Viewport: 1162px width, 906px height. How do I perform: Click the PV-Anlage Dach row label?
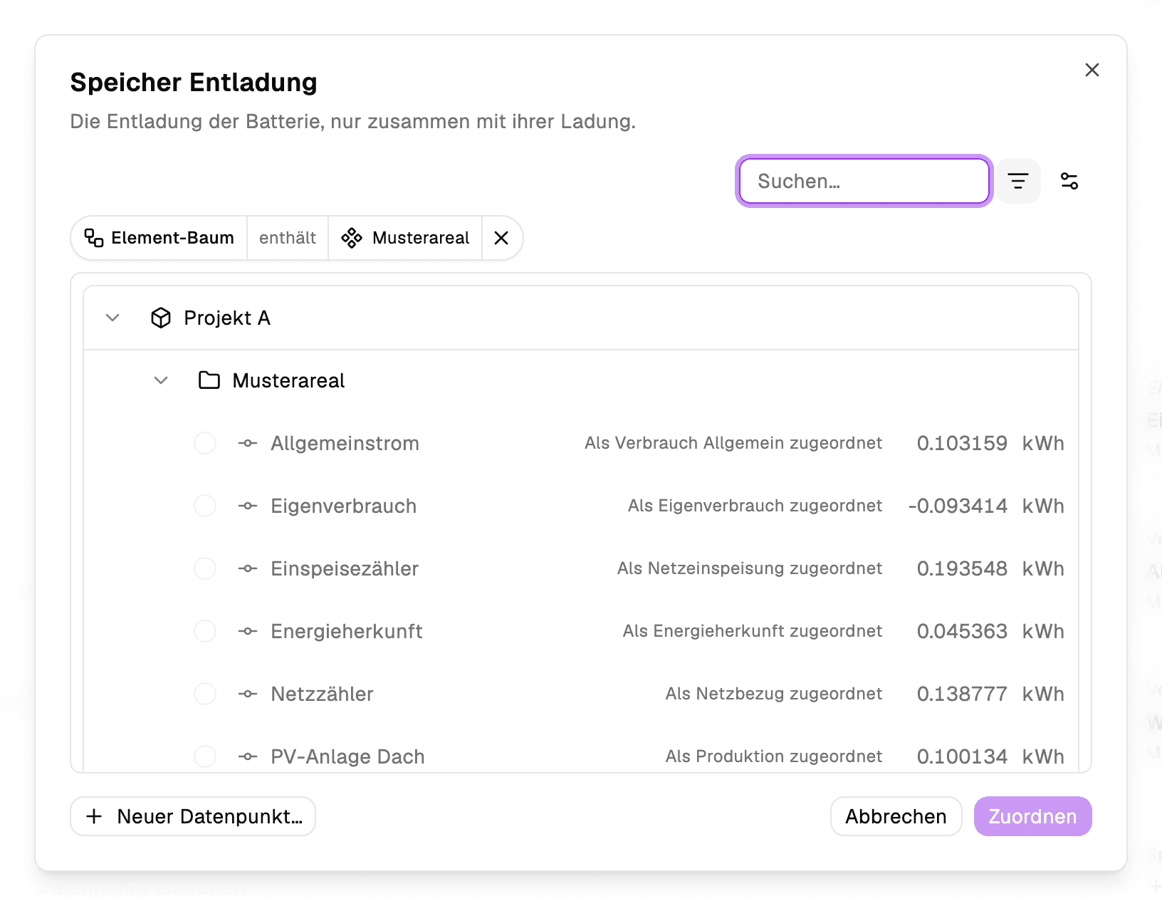click(x=347, y=756)
